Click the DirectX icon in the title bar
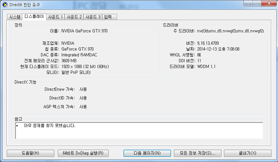The width and height of the screenshot is (278, 162). [5, 5]
